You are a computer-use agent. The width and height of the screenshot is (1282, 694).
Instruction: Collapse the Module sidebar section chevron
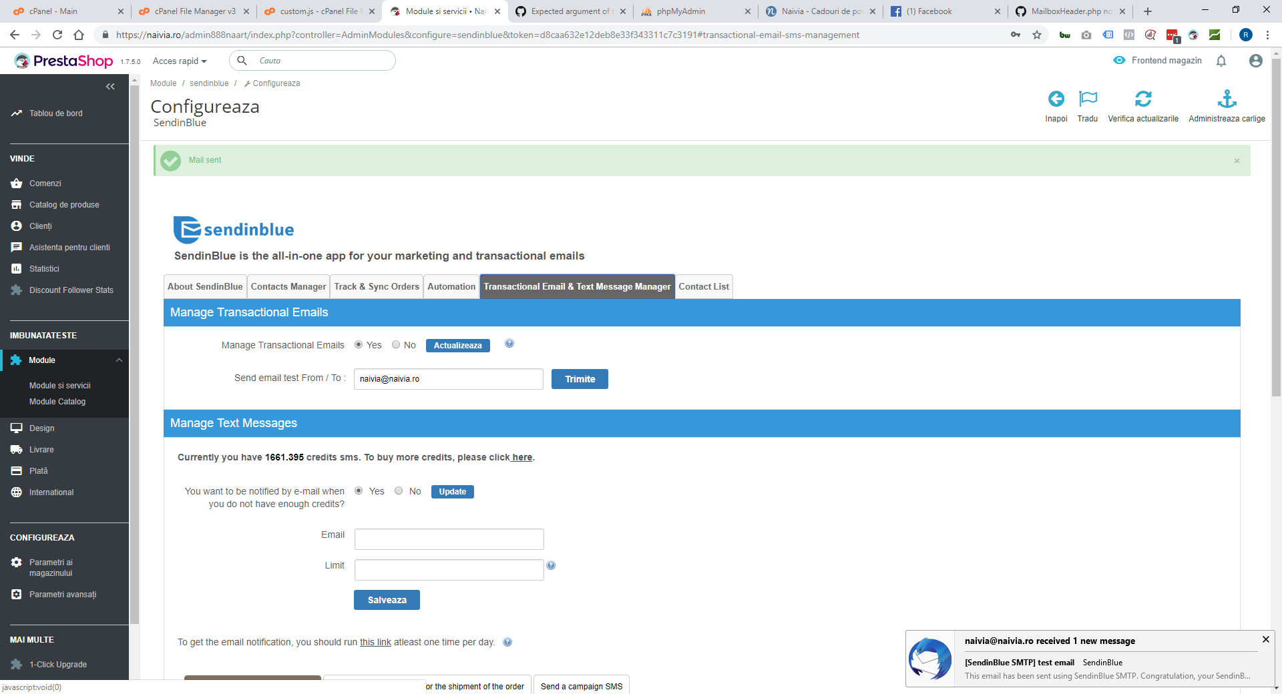(119, 360)
